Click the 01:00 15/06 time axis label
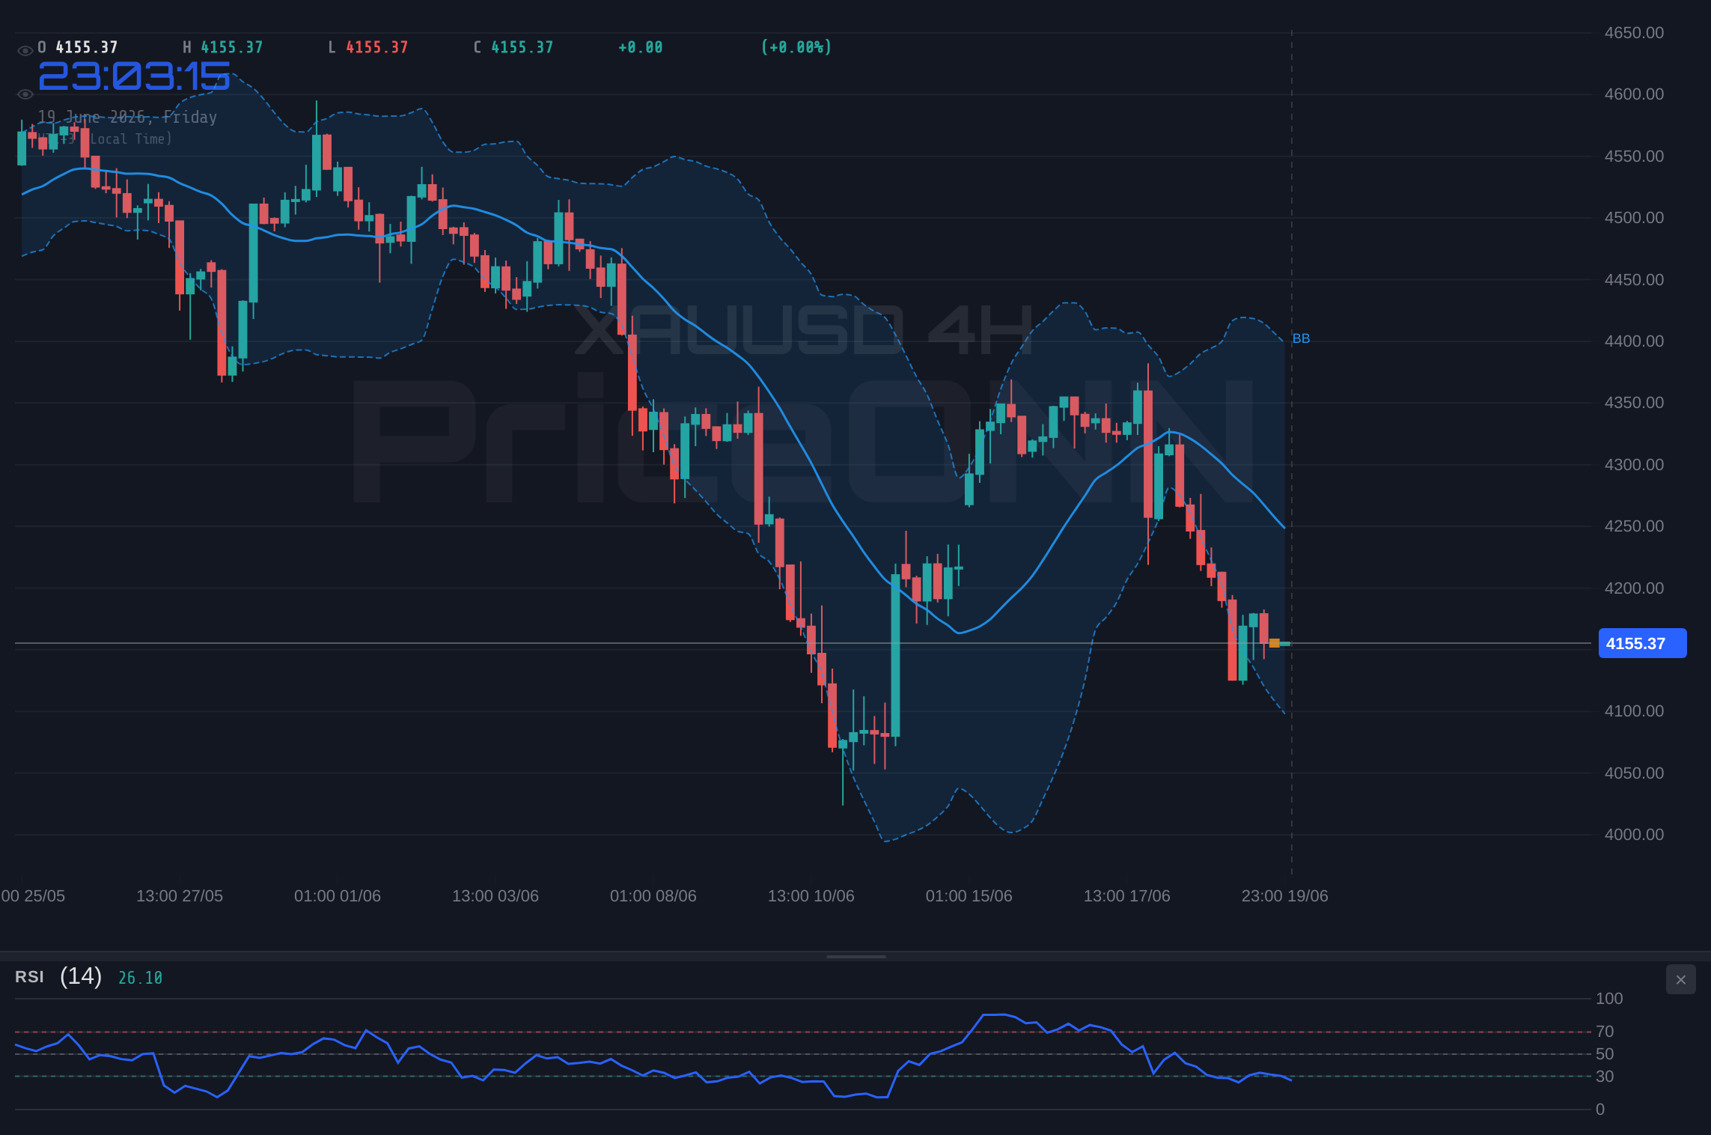 click(x=969, y=896)
